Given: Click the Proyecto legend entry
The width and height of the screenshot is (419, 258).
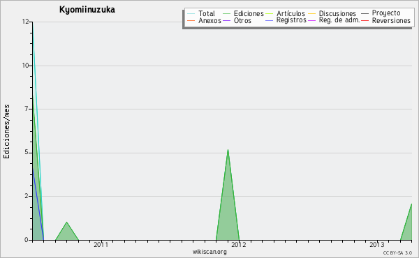Looking at the screenshot, I should pyautogui.click(x=386, y=13).
